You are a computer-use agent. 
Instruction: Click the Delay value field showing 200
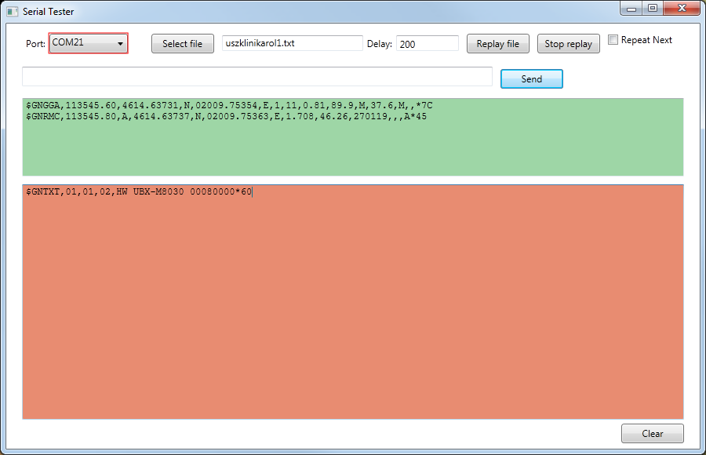(428, 44)
